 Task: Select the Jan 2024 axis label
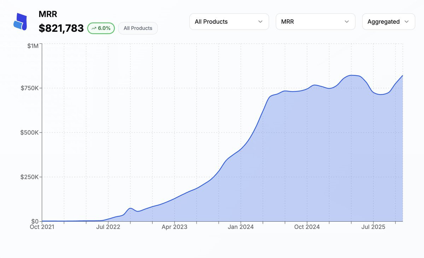[x=241, y=227]
